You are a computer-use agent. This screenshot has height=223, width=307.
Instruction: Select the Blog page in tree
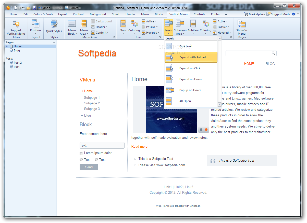click(17, 50)
